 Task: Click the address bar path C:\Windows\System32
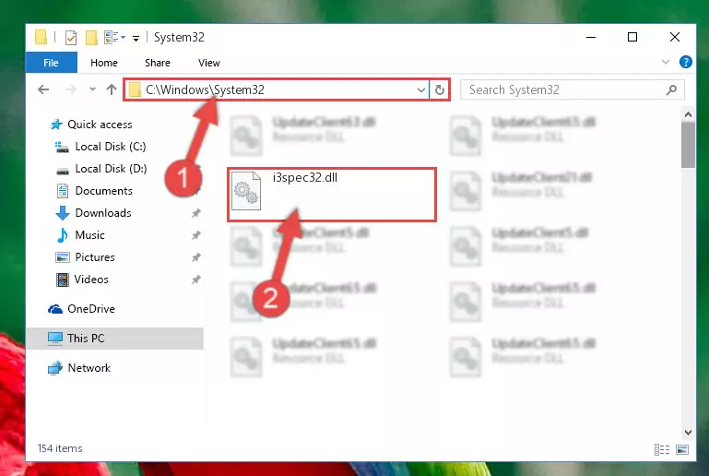[205, 89]
